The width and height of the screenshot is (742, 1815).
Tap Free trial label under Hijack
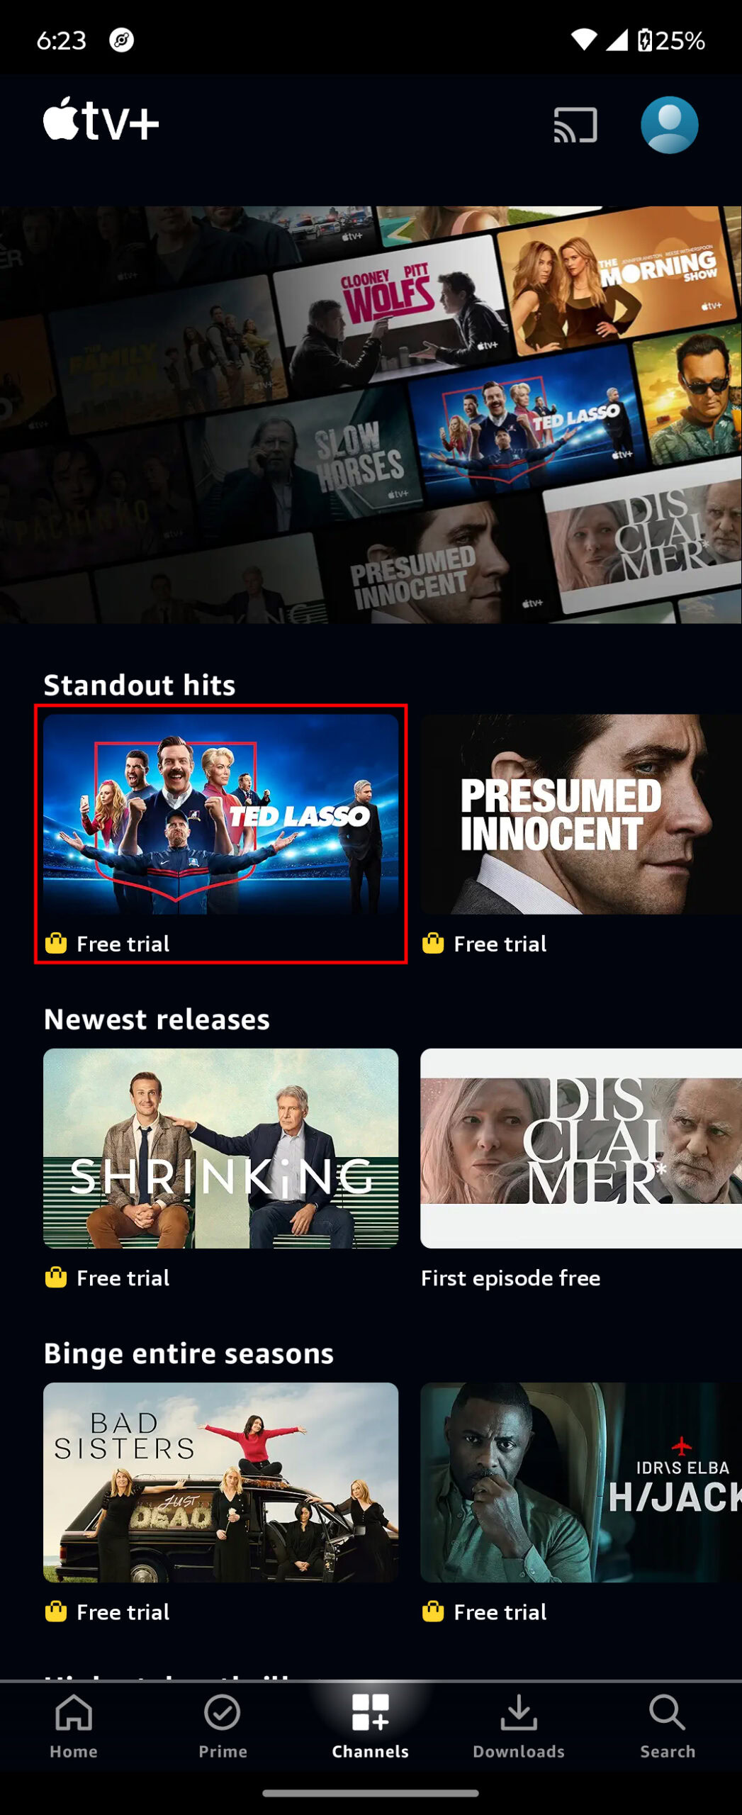pyautogui.click(x=500, y=1612)
